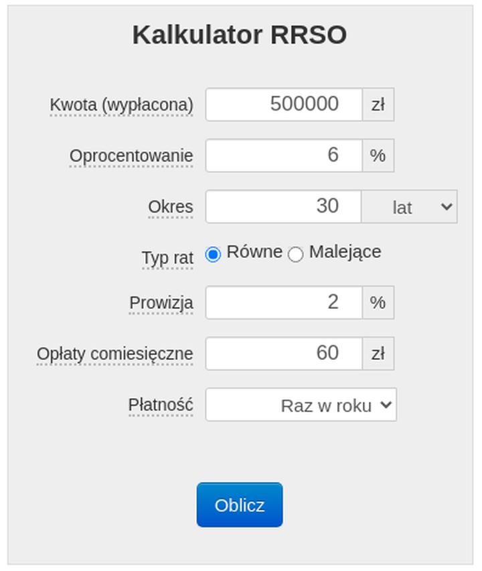The height and width of the screenshot is (571, 482).
Task: Open the Okres unit dropdown showing lat
Action: 408,207
